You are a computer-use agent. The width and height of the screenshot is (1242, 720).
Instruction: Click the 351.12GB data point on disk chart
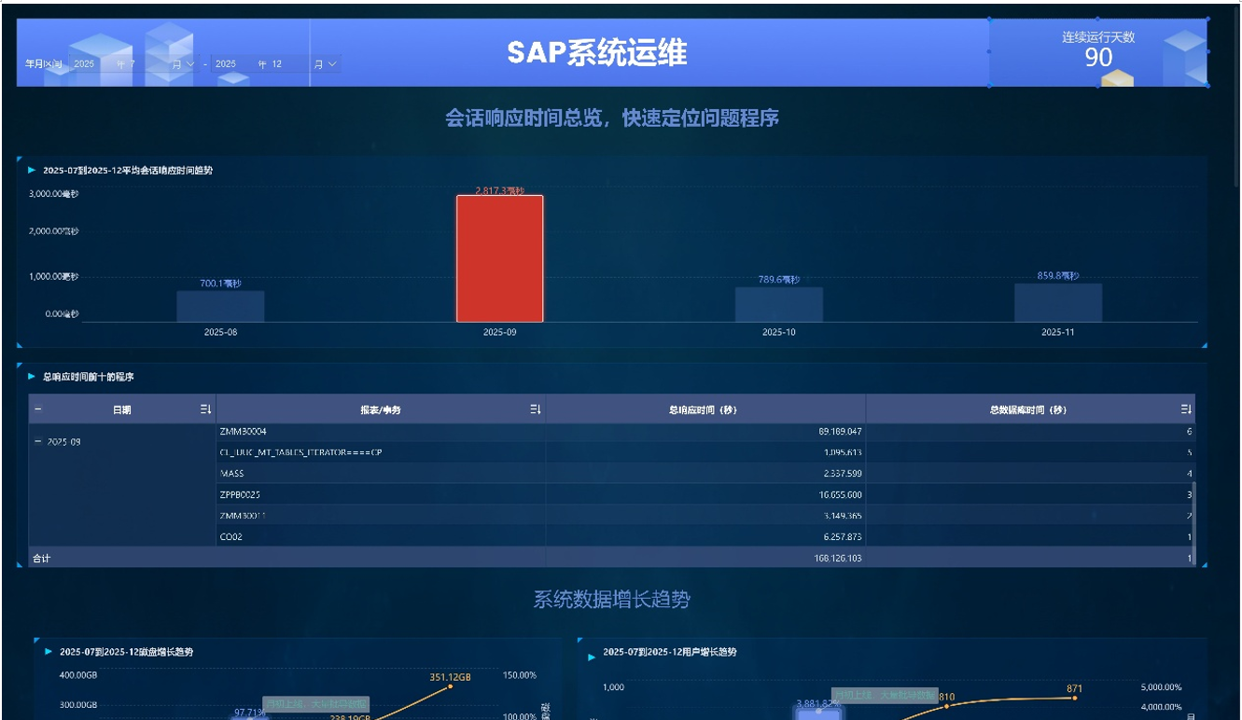pos(451,687)
